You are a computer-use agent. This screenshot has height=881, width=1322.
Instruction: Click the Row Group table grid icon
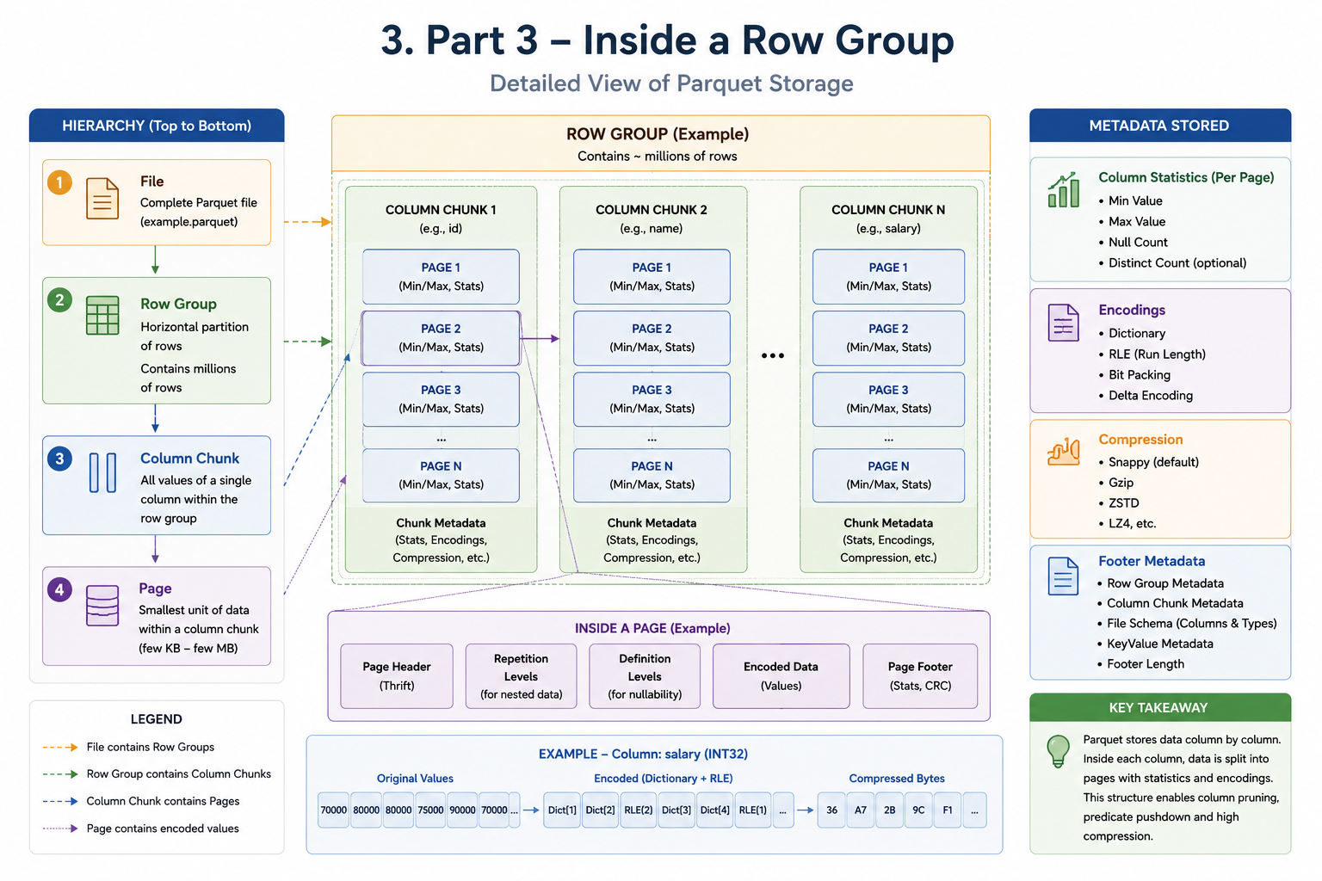pyautogui.click(x=102, y=316)
